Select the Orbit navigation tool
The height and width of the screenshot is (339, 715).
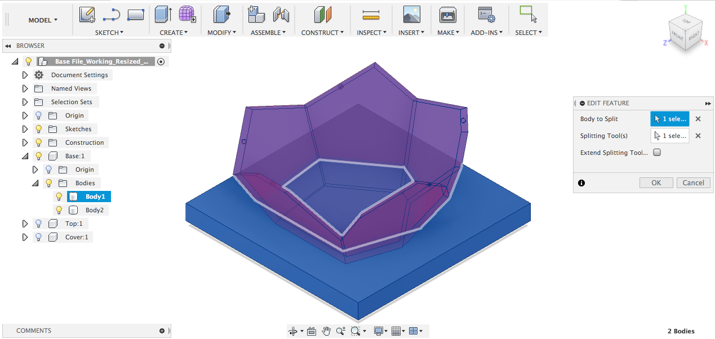292,331
